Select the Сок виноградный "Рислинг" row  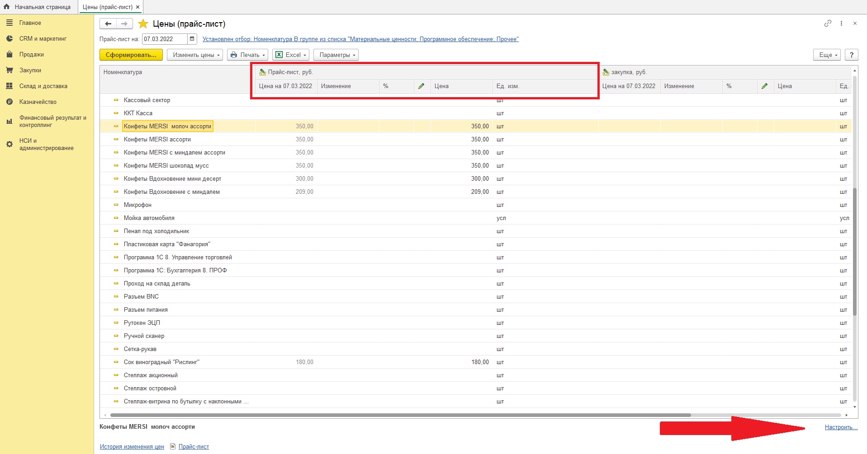tap(476, 362)
